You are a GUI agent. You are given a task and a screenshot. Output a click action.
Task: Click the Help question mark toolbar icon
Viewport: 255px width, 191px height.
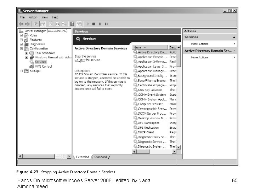72,24
